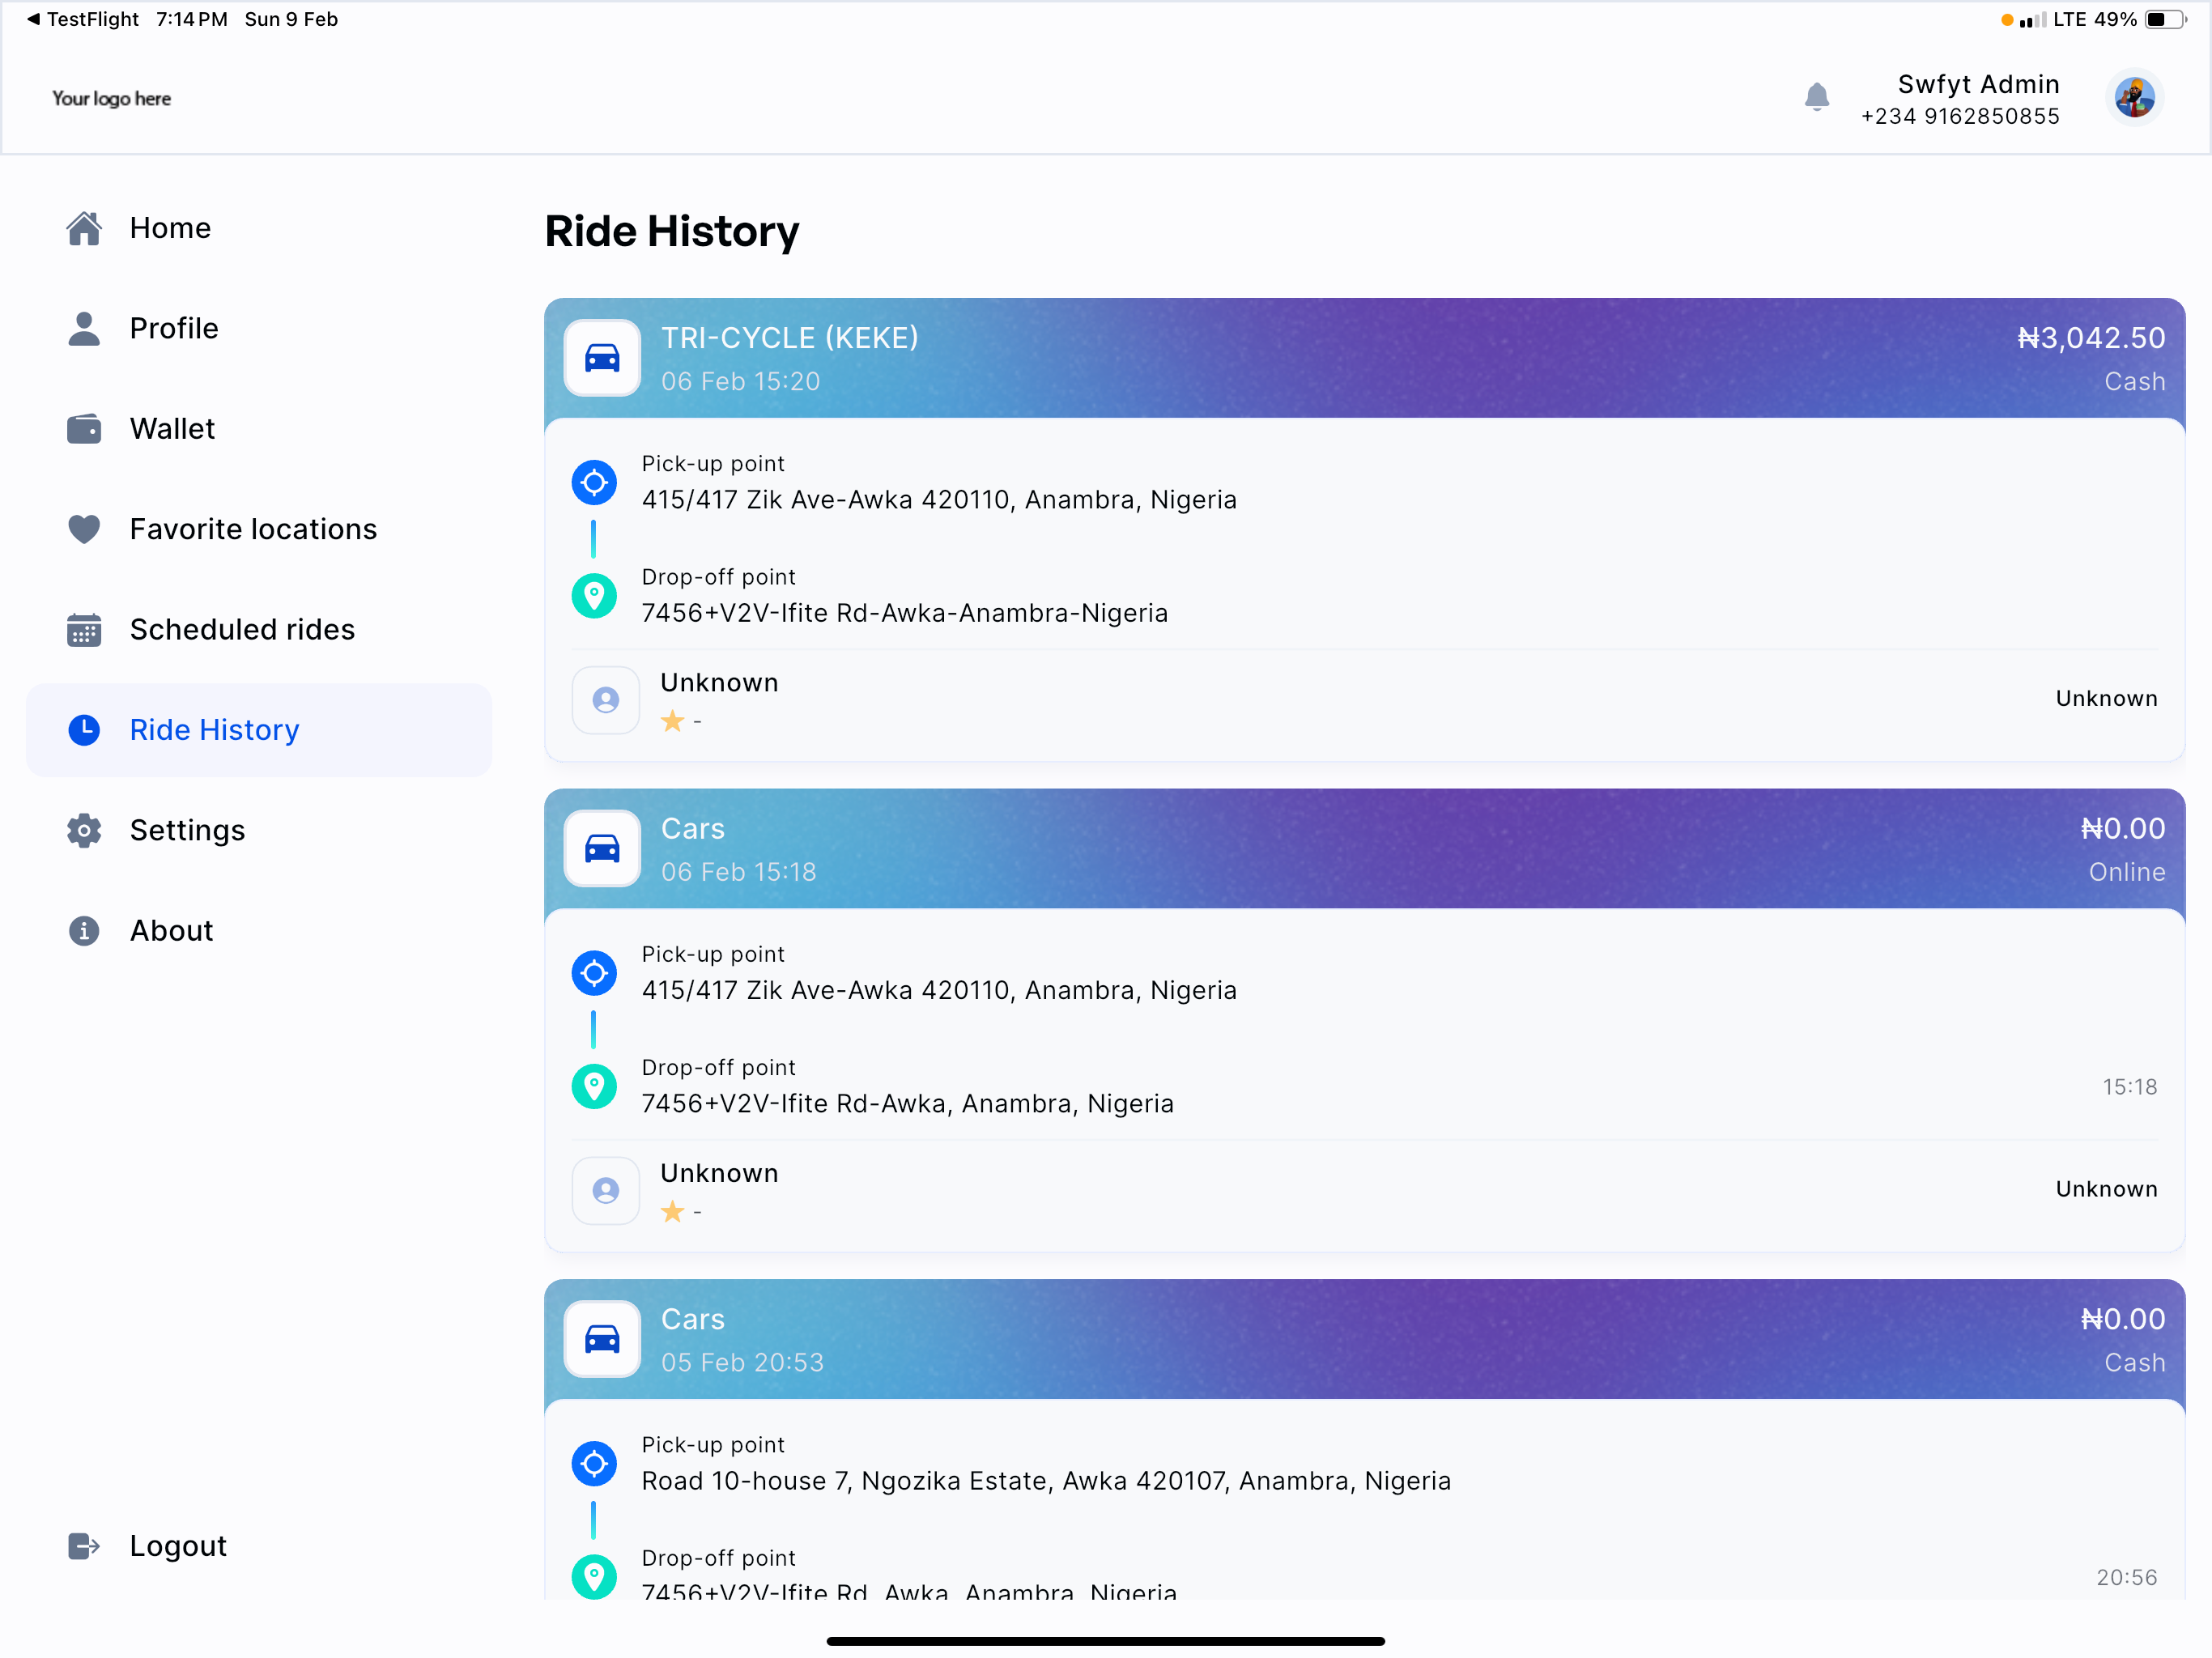Viewport: 2212px width, 1658px height.
Task: Open Scheduled rides
Action: point(258,630)
